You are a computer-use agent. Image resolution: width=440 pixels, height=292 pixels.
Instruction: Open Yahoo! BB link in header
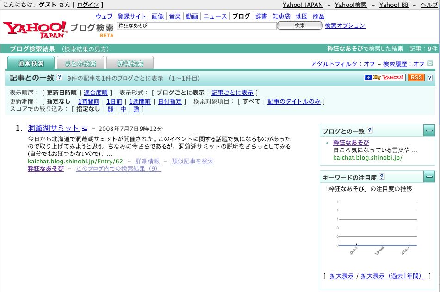point(394,5)
